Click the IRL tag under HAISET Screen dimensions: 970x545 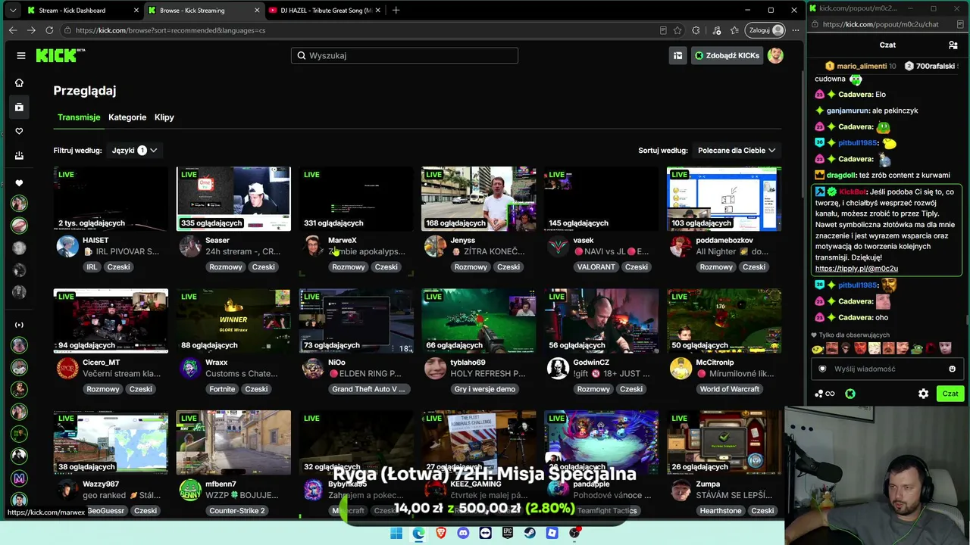click(92, 267)
